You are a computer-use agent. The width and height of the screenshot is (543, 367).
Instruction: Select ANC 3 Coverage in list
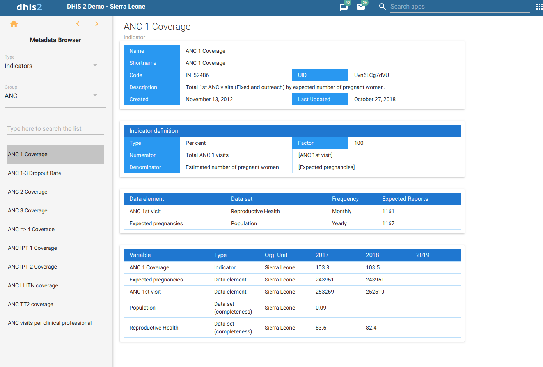click(x=55, y=210)
